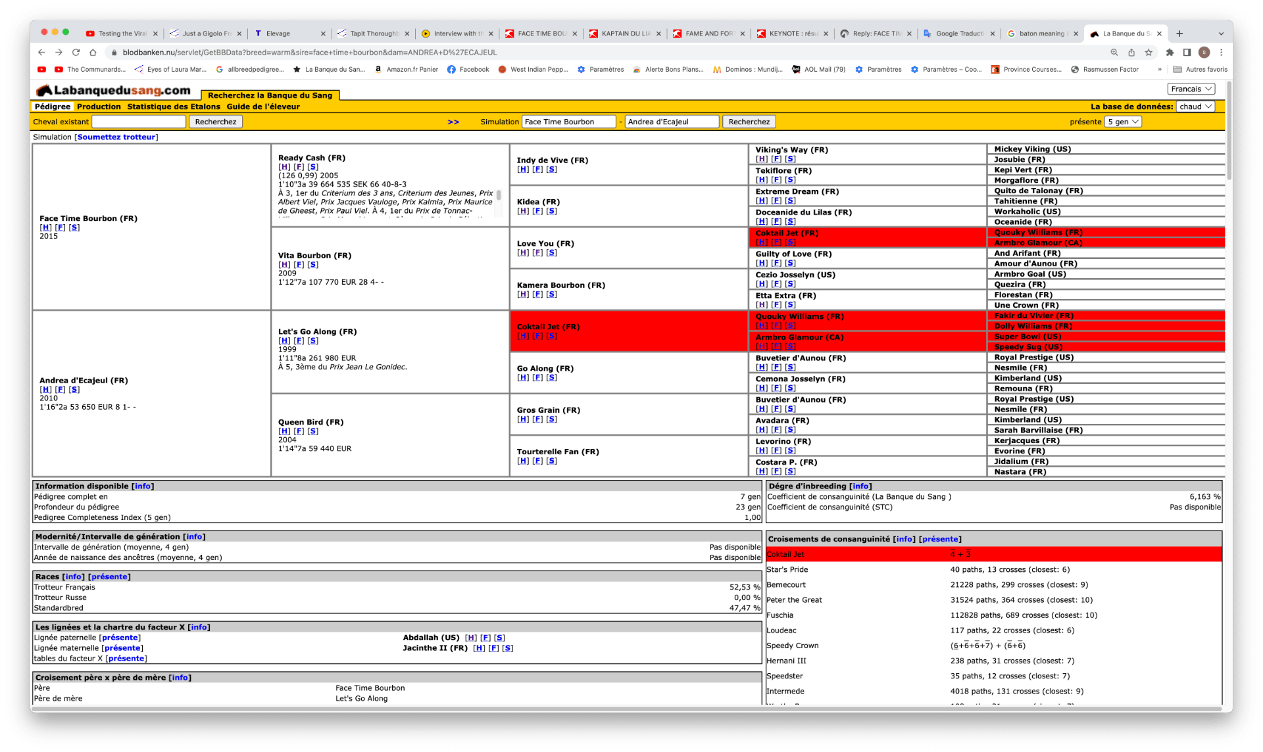This screenshot has height=752, width=1263.
Task: Click présente for Lignée paternelle
Action: [120, 638]
